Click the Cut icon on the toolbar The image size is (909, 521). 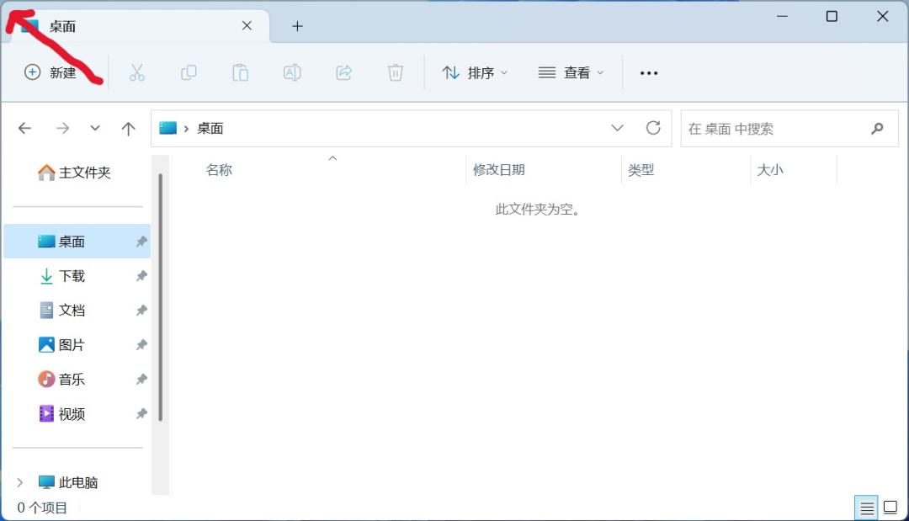tap(137, 72)
